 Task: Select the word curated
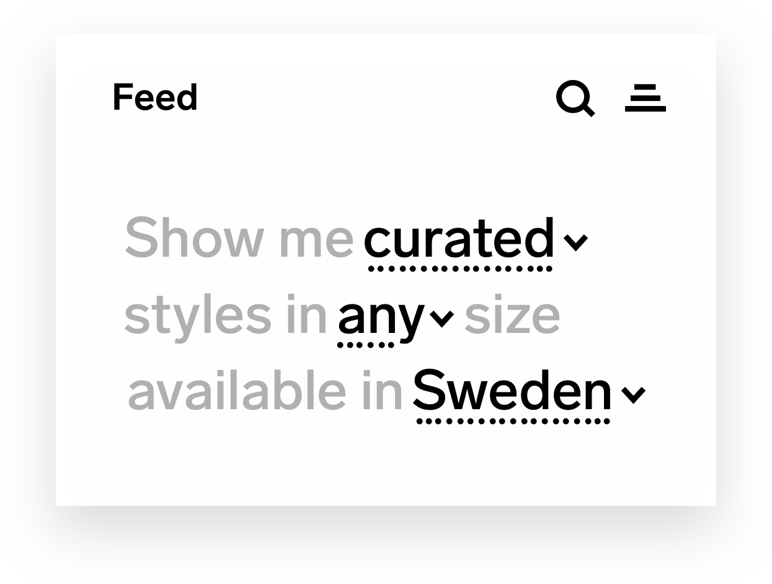tap(458, 239)
